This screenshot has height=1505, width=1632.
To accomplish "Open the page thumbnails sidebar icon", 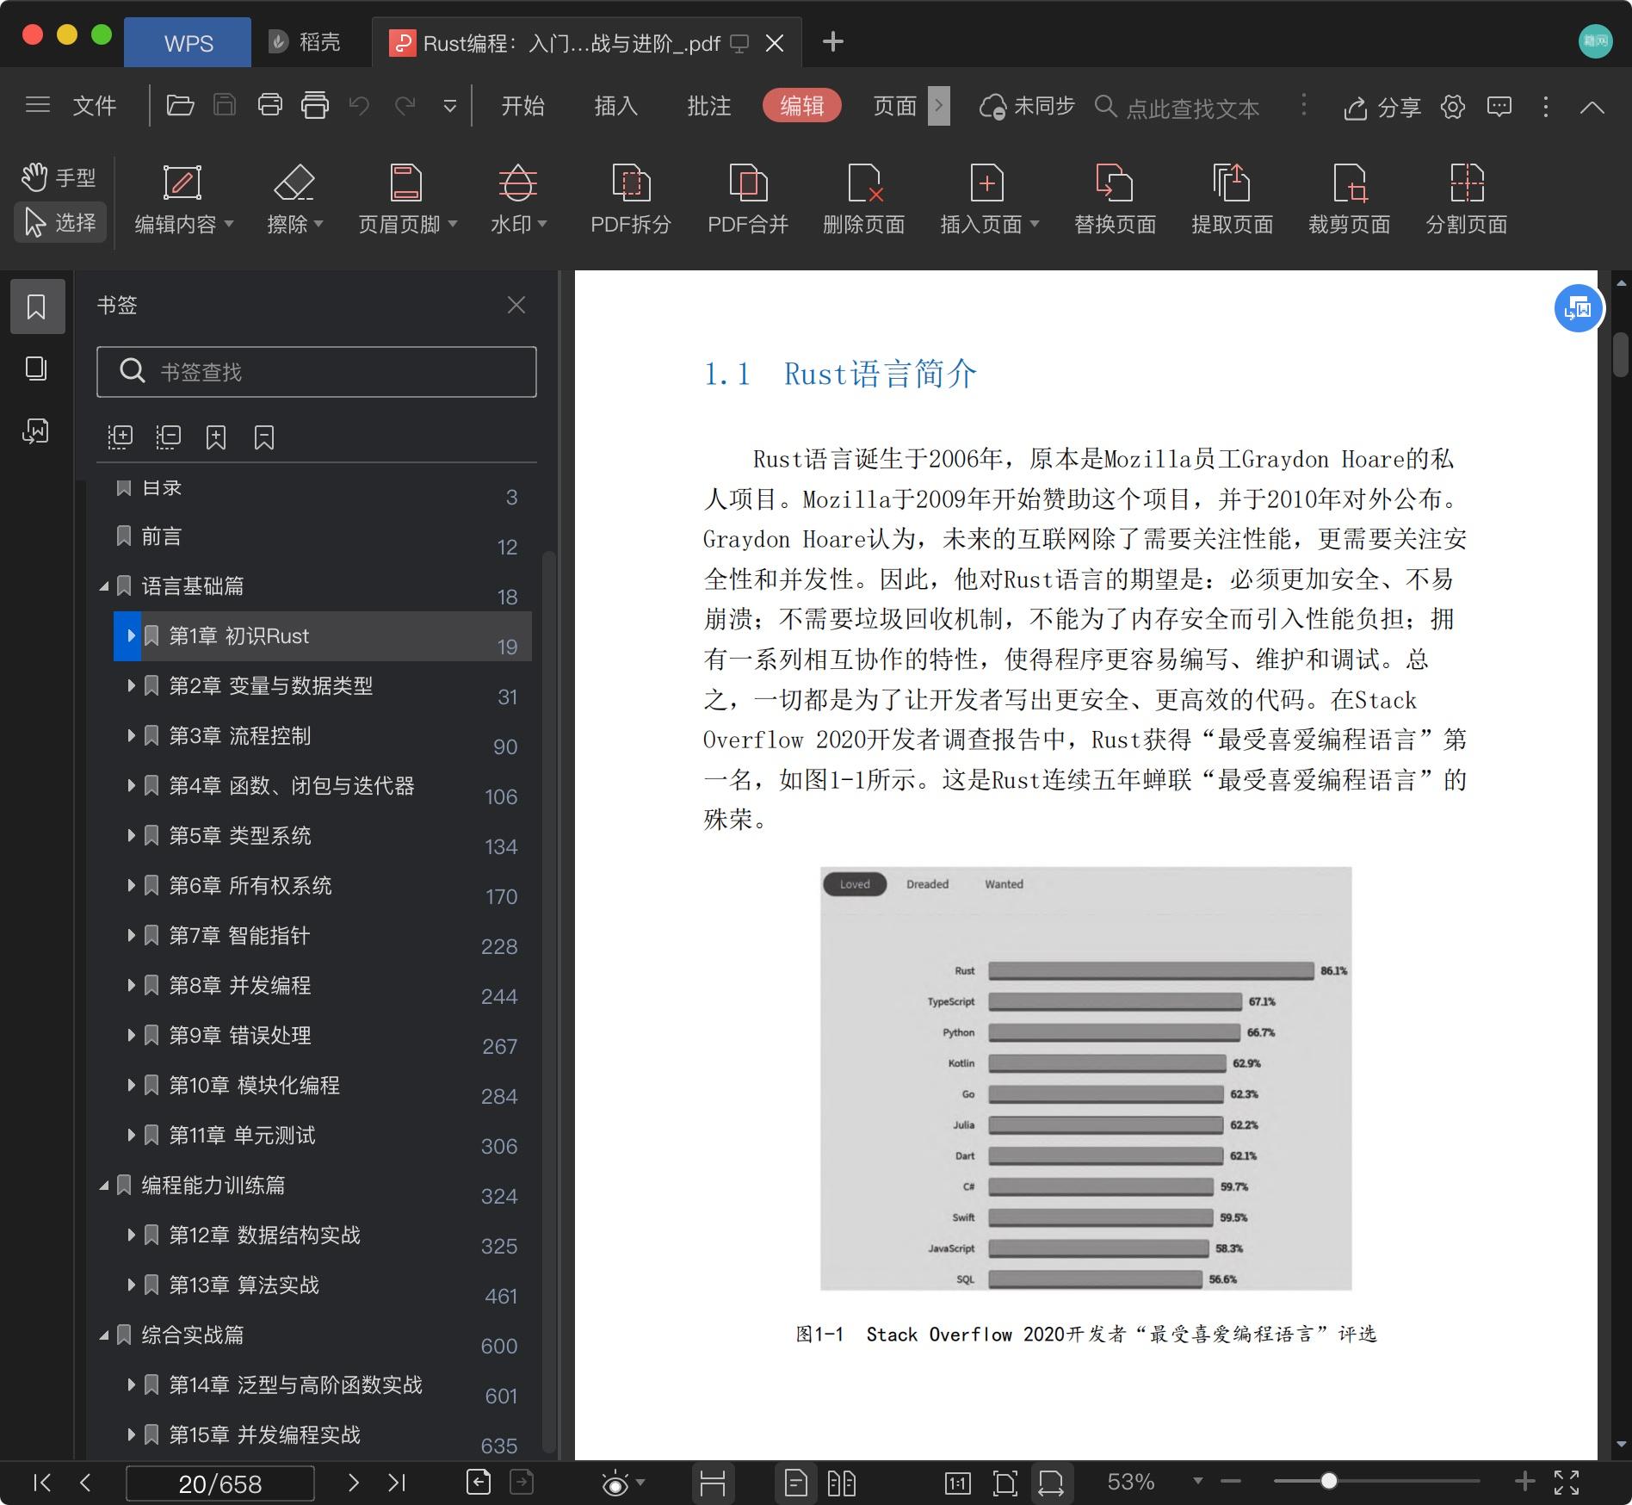I will pyautogui.click(x=36, y=369).
